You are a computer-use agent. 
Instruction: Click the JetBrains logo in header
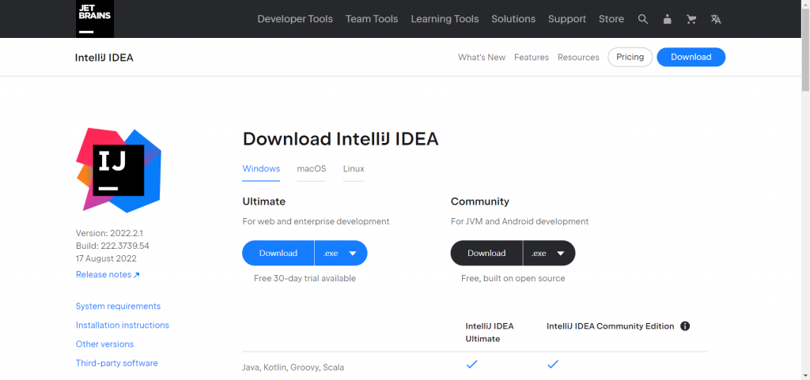point(95,18)
